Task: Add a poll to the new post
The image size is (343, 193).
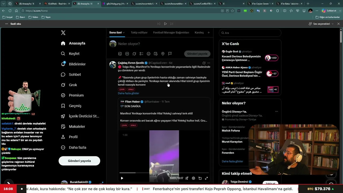Action: pos(141,54)
